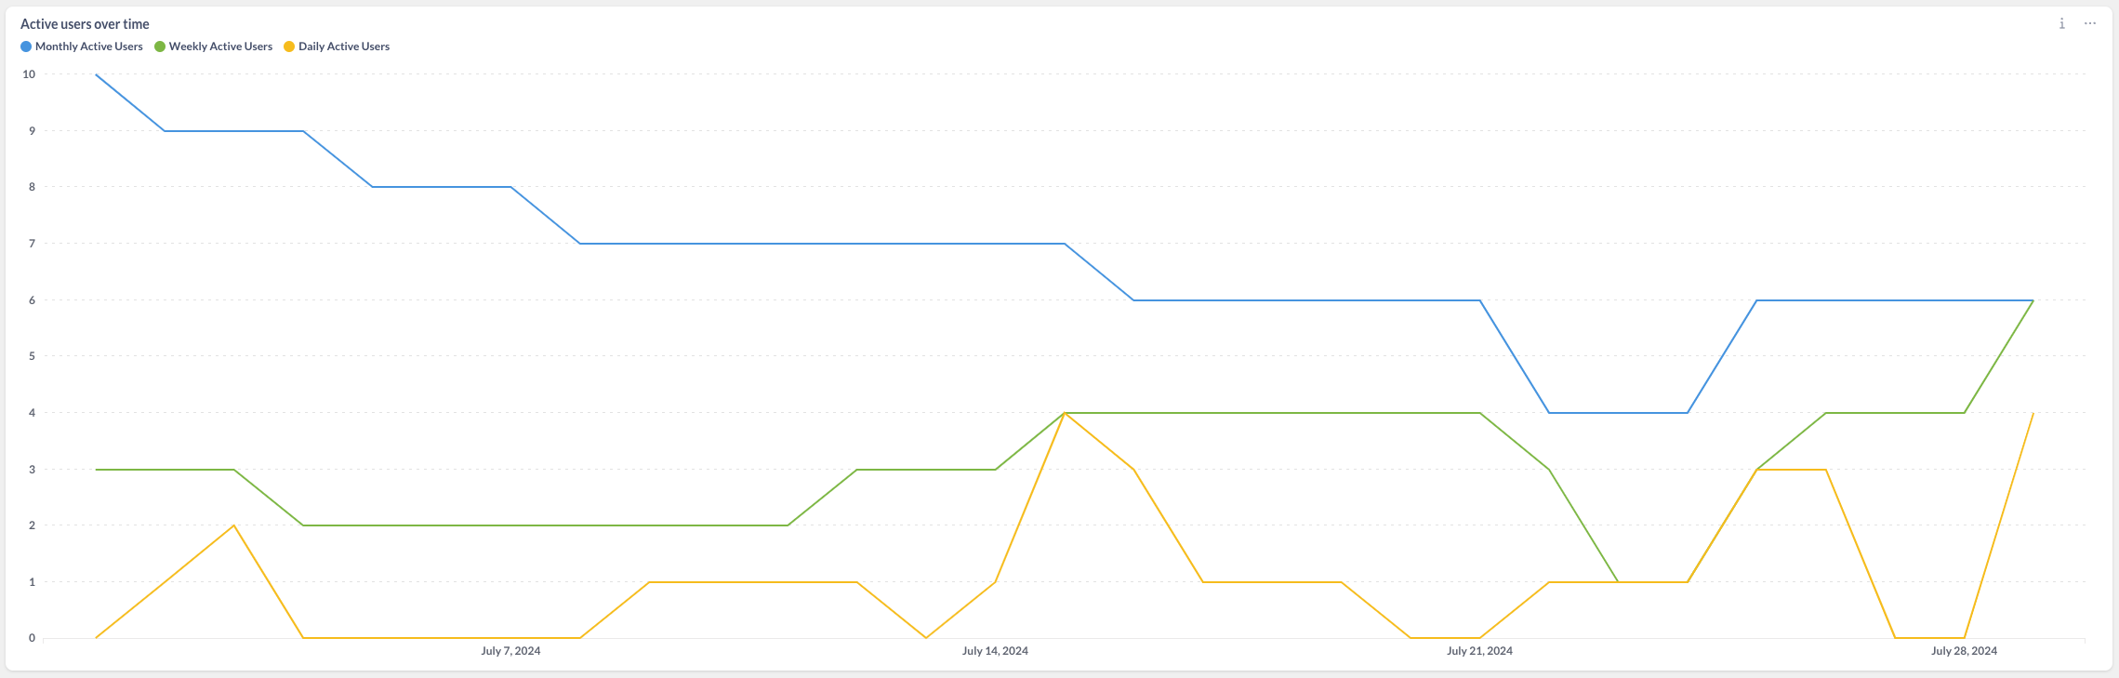Image resolution: width=2119 pixels, height=678 pixels.
Task: Click the y-axis label 0
Action: pyautogui.click(x=32, y=638)
